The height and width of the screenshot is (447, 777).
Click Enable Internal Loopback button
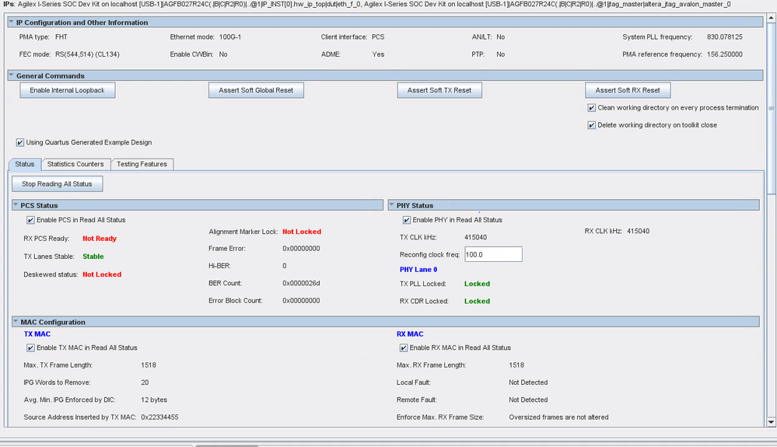coord(67,90)
